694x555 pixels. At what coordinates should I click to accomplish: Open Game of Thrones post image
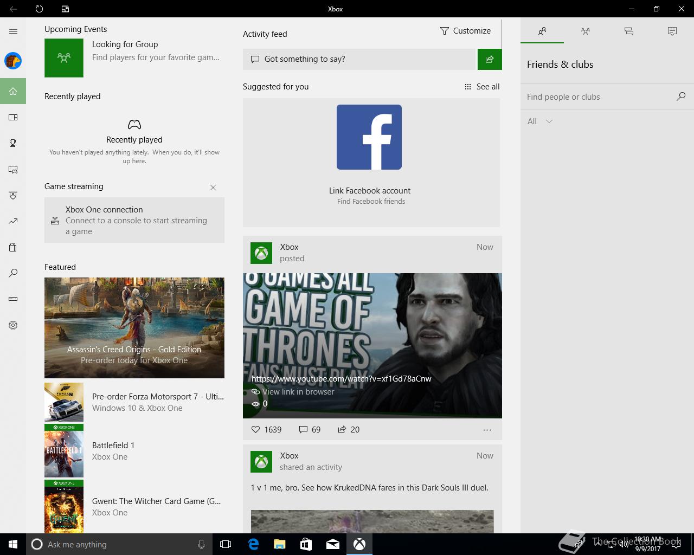pos(372,346)
